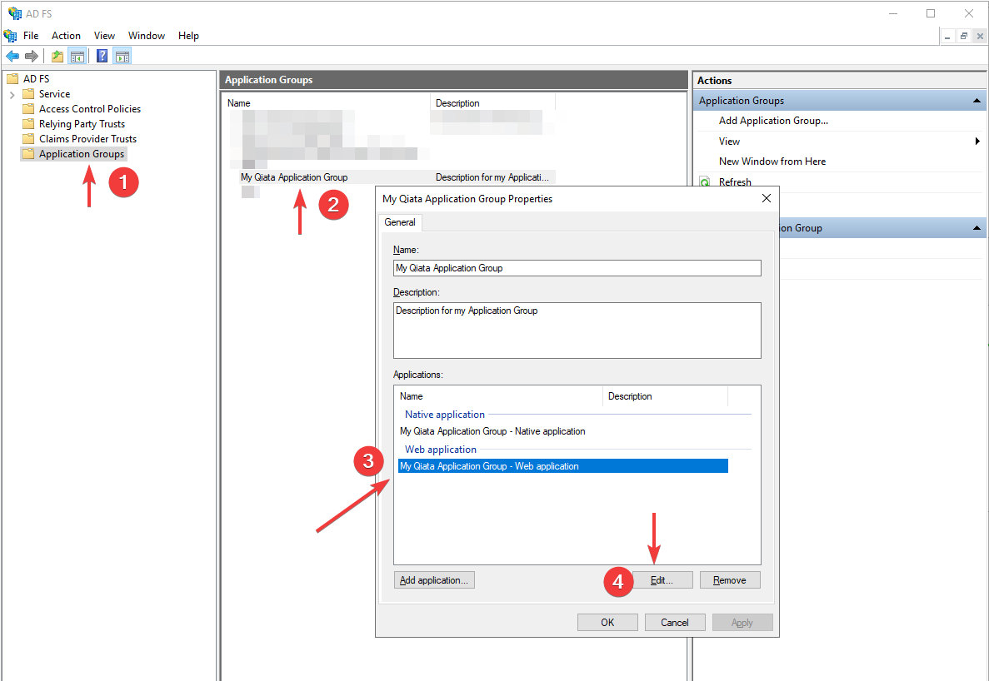Select the Access Control Policies folder

(x=89, y=108)
